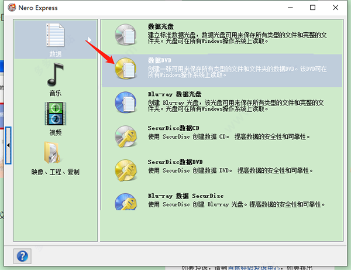Image resolution: width=351 pixels, height=270 pixels.
Task: Open help with the question mark button
Action: tap(22, 256)
